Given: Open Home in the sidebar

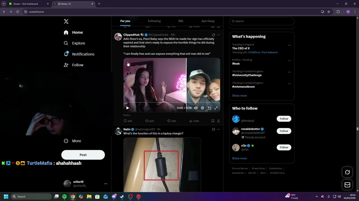Looking at the screenshot, I should click(x=73, y=32).
